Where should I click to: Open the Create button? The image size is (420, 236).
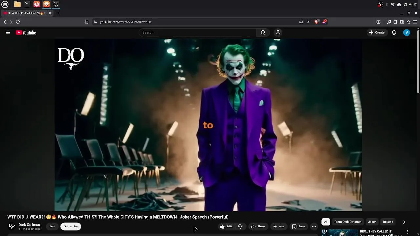coord(377,32)
